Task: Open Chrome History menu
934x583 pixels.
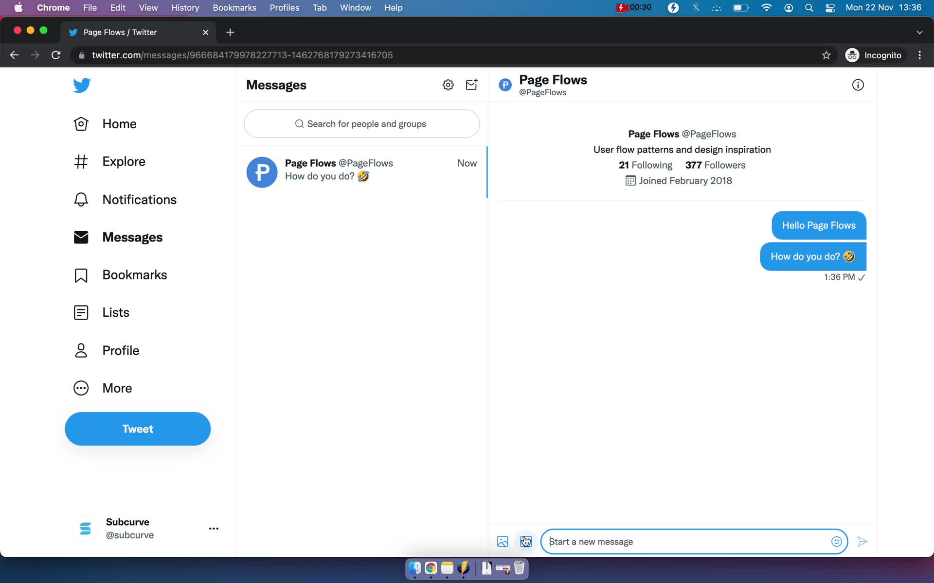Action: (185, 8)
